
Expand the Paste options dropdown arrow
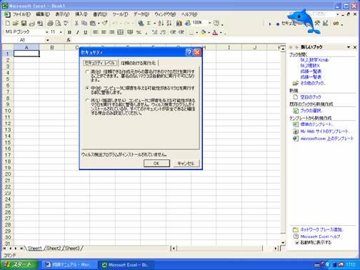(99, 24)
